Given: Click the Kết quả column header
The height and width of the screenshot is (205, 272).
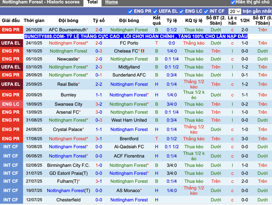Looking at the screenshot, I should point(157,20).
